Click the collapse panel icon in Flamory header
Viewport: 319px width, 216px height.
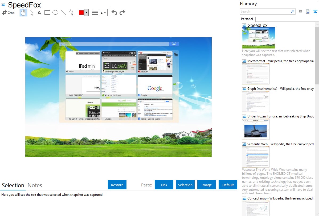pyautogui.click(x=315, y=11)
